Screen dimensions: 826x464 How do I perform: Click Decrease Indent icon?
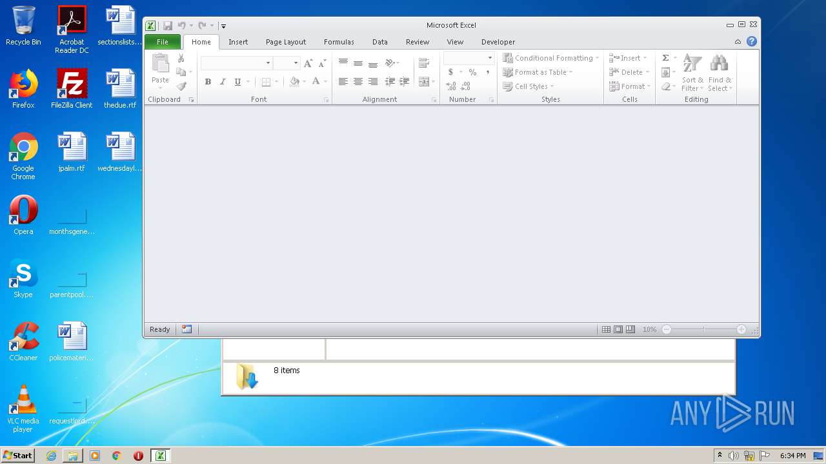tap(390, 81)
